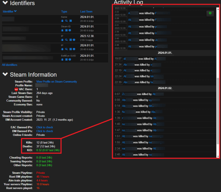Copy the IP last seen 2024.01.01
This screenshot has height=192, width=221.
tap(62, 49)
